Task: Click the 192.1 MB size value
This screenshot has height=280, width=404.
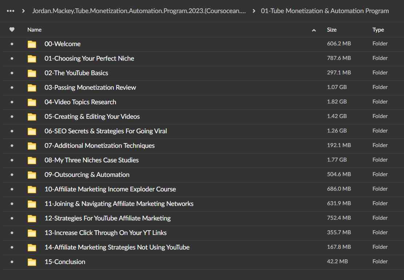Action: pyautogui.click(x=339, y=145)
